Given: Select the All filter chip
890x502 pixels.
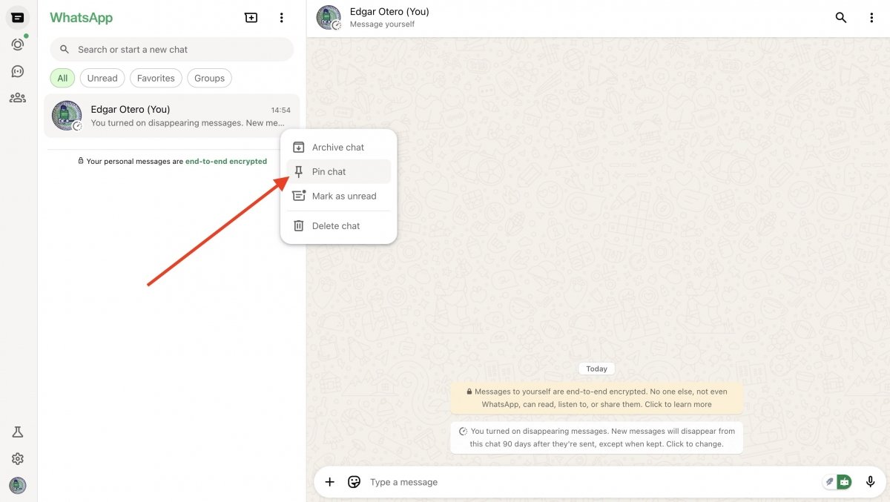Looking at the screenshot, I should coord(62,78).
